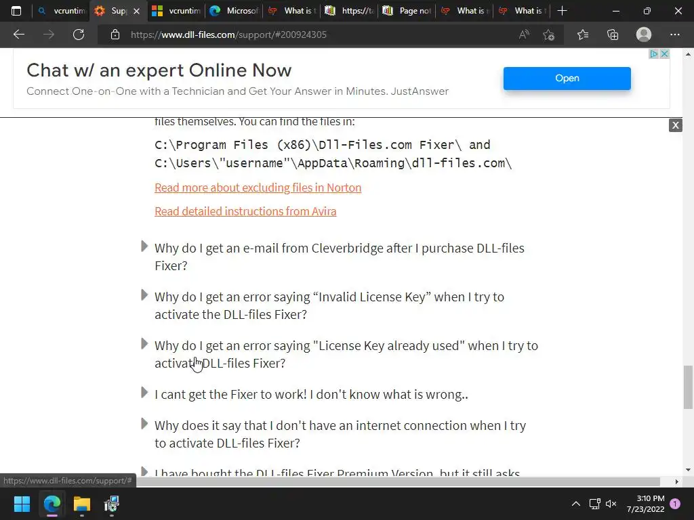
Task: Click the vertical scrollbar thumb
Action: [x=687, y=387]
